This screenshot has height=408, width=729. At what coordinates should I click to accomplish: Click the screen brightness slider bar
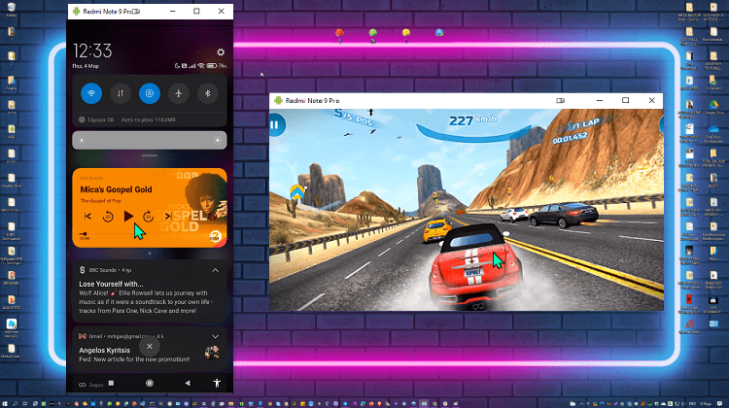(150, 140)
